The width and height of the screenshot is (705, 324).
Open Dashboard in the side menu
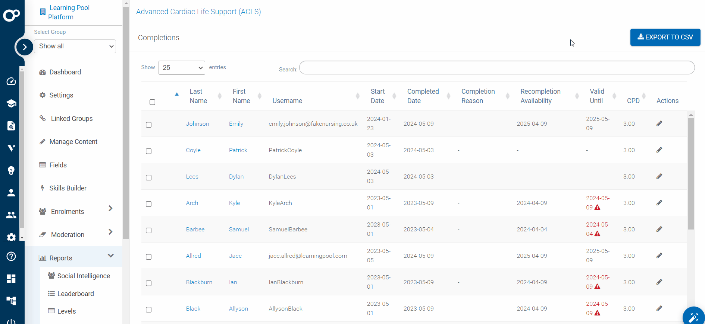[65, 72]
